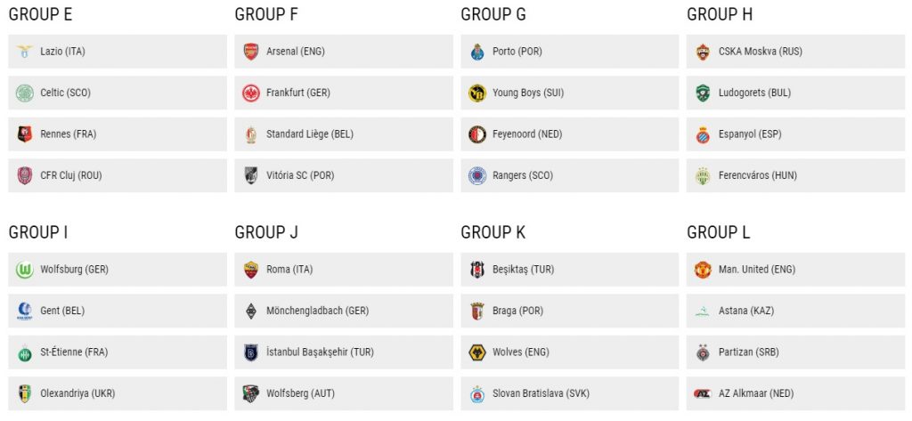Click the Lazio club crest icon
Screen dimensions: 912x421
(x=24, y=52)
